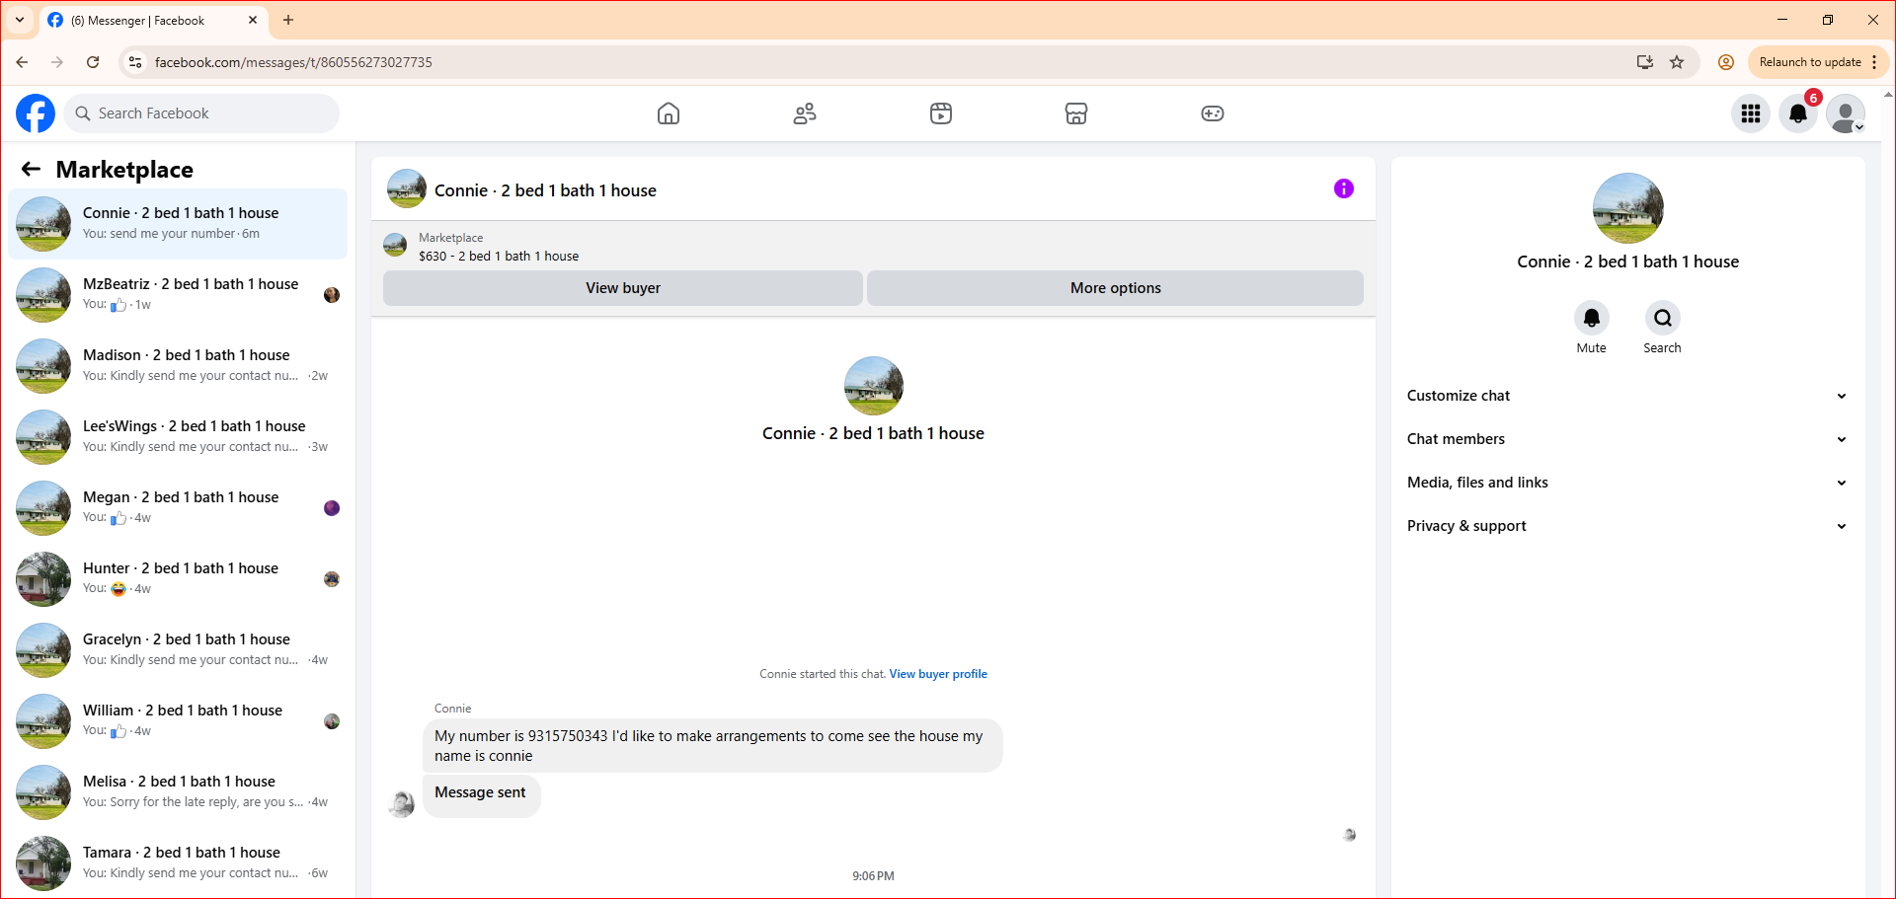Click the More options button
The image size is (1896, 899).
pyautogui.click(x=1116, y=288)
